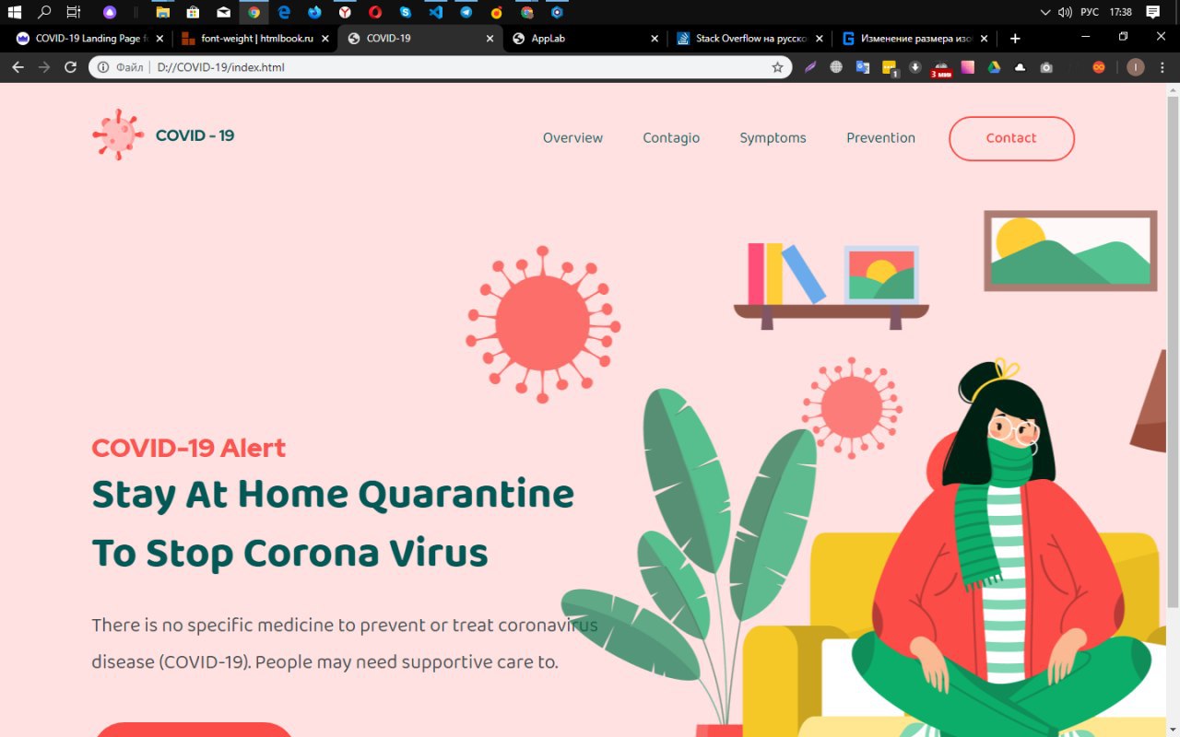This screenshot has height=737, width=1180.
Task: Open the Google Drive extension icon
Action: click(995, 67)
